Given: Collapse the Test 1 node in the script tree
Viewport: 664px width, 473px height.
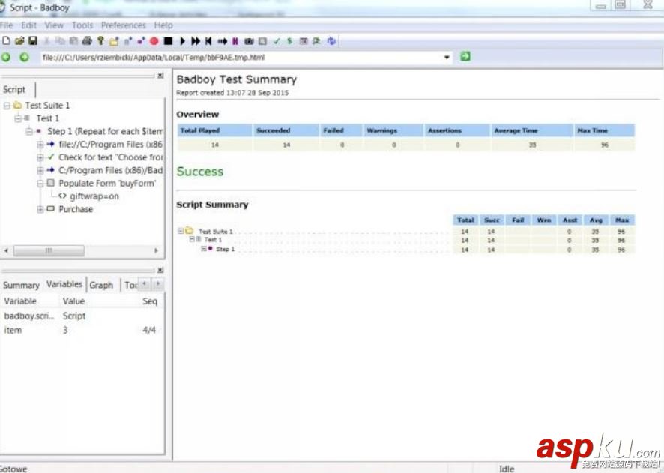Looking at the screenshot, I should (18, 118).
